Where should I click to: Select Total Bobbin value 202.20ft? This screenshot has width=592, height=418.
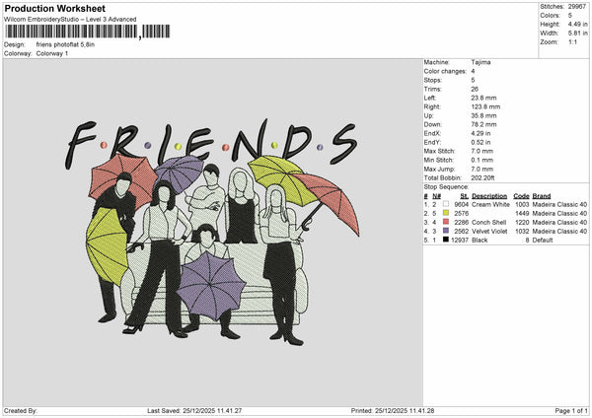coord(482,177)
